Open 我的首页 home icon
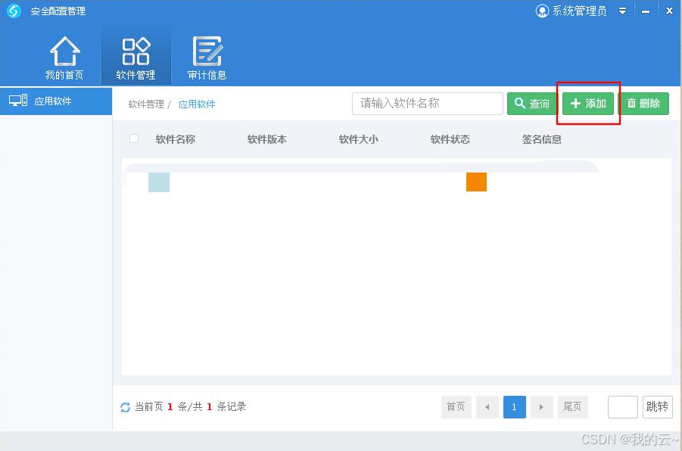The width and height of the screenshot is (682, 451). [x=64, y=51]
